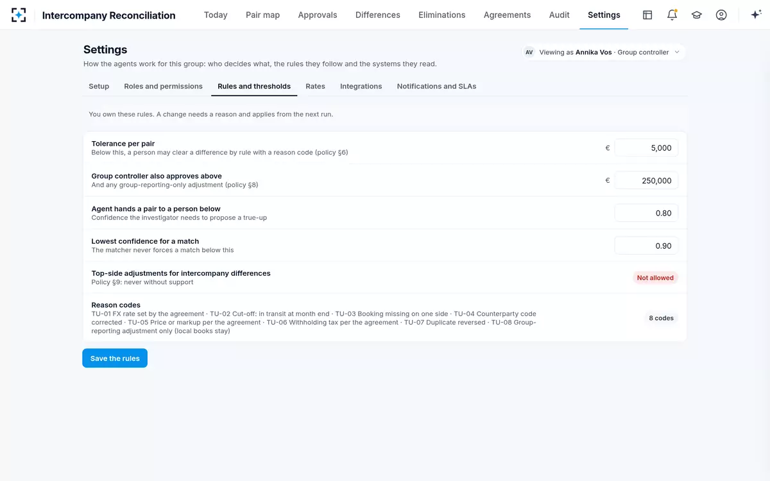The height and width of the screenshot is (481, 770).
Task: Click Save the rules button
Action: pos(115,359)
